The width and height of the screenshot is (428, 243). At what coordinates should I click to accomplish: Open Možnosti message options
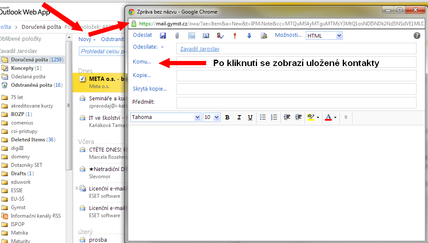coord(288,35)
